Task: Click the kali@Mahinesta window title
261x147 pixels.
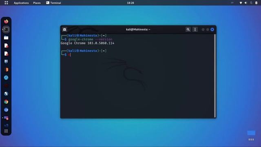Action: [x=138, y=29]
